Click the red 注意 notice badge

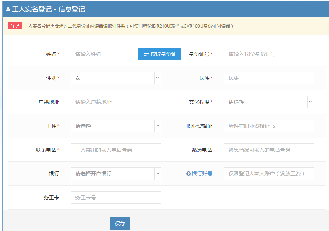[15, 26]
